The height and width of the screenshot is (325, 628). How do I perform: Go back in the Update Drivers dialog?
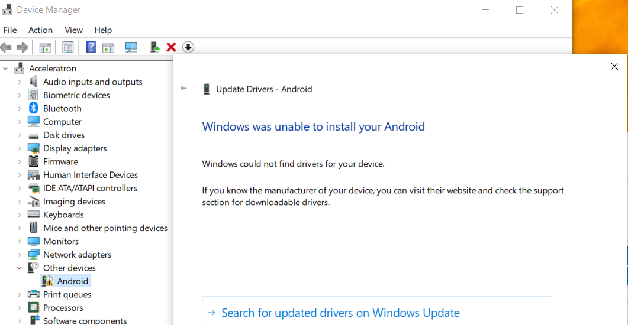(184, 89)
